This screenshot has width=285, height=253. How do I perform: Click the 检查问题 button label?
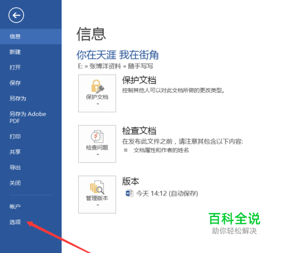tap(97, 148)
